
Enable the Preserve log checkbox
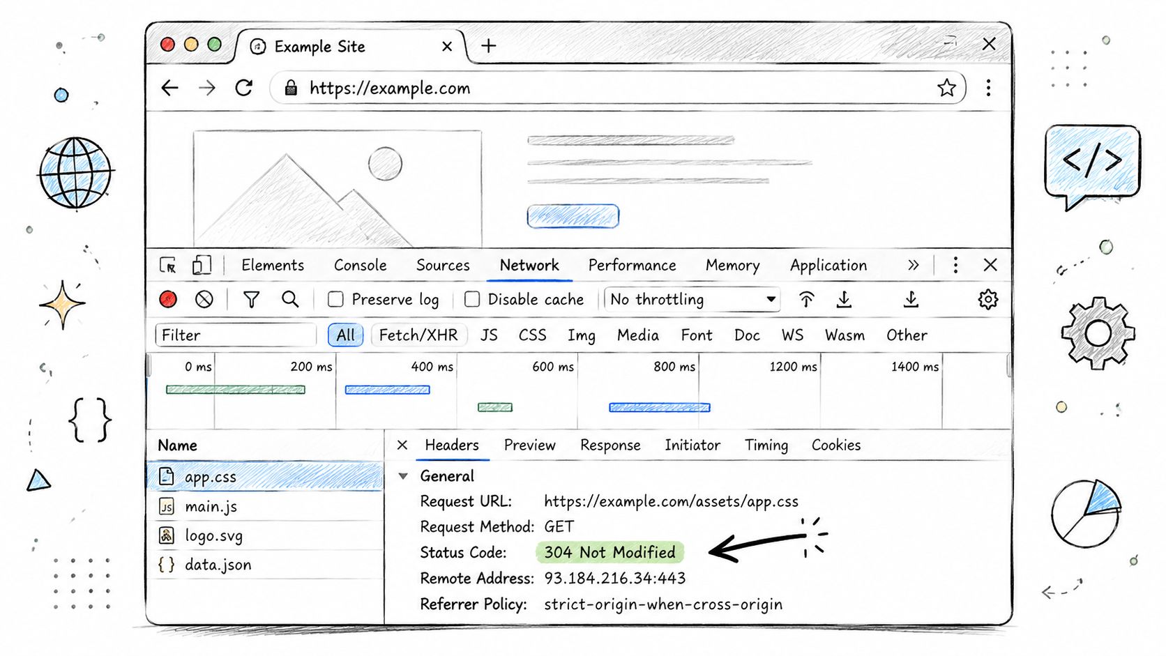pos(335,300)
